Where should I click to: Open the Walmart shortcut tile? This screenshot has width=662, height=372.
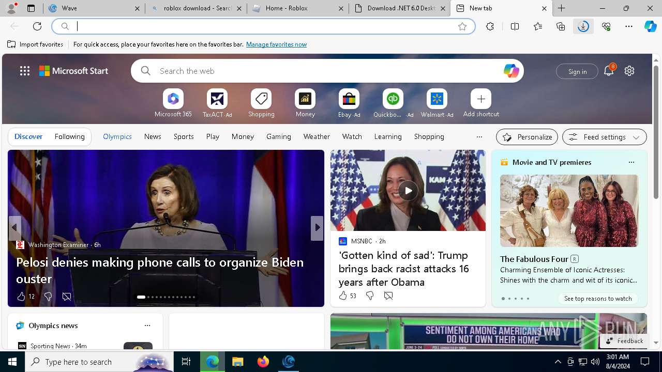click(437, 103)
